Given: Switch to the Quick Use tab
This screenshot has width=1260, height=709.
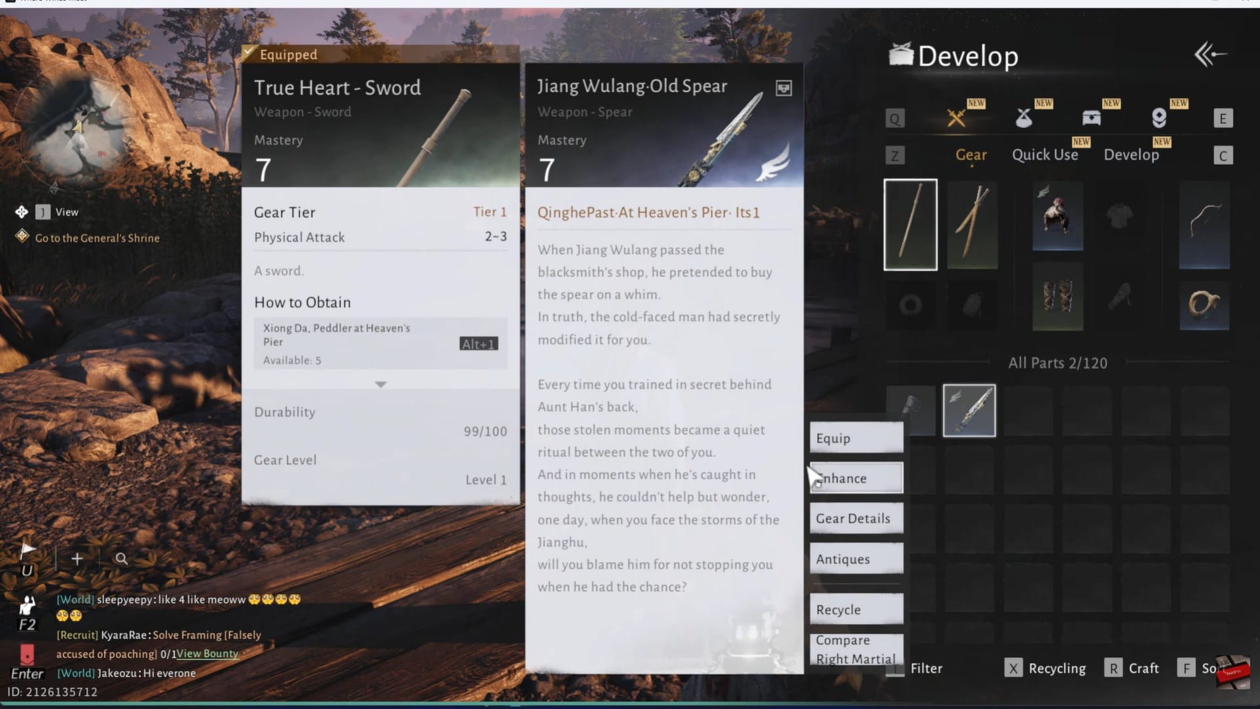Looking at the screenshot, I should pyautogui.click(x=1045, y=155).
